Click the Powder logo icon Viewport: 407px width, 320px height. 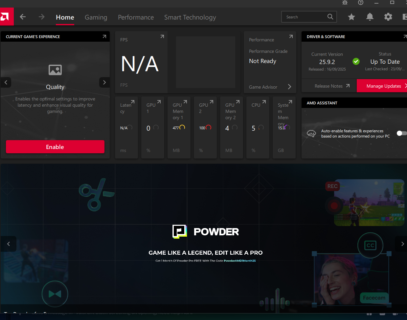(180, 231)
